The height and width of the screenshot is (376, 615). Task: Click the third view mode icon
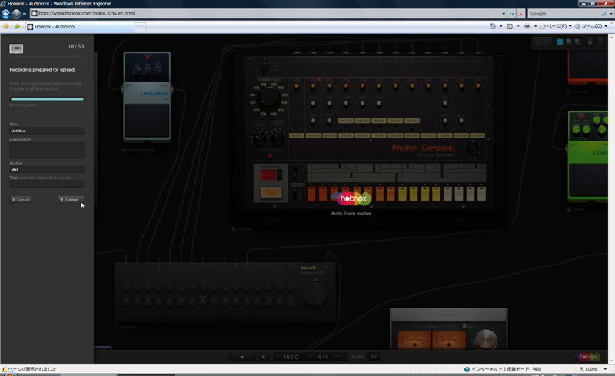click(578, 42)
